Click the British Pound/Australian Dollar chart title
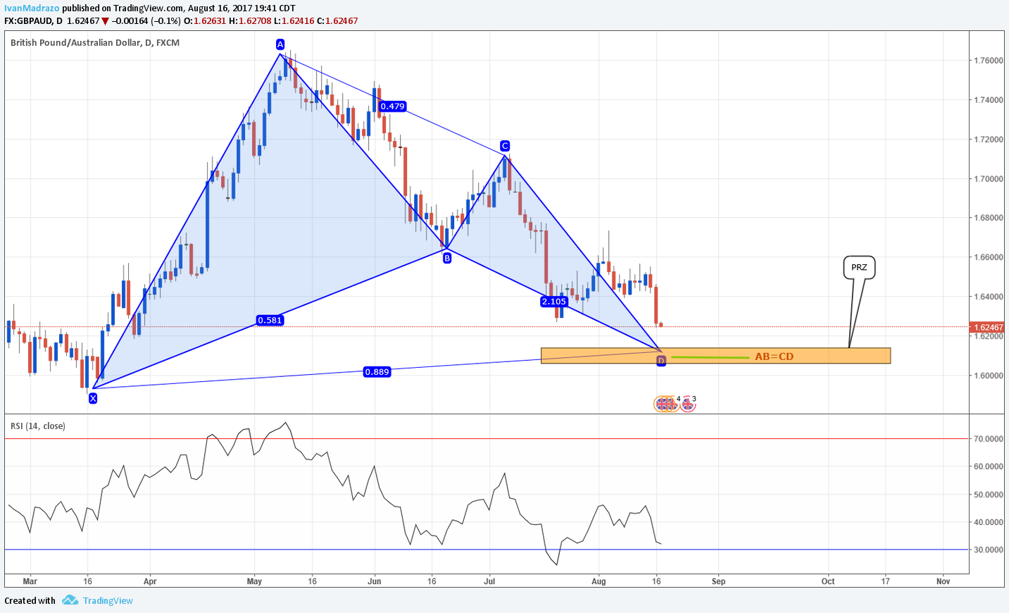 coord(95,43)
